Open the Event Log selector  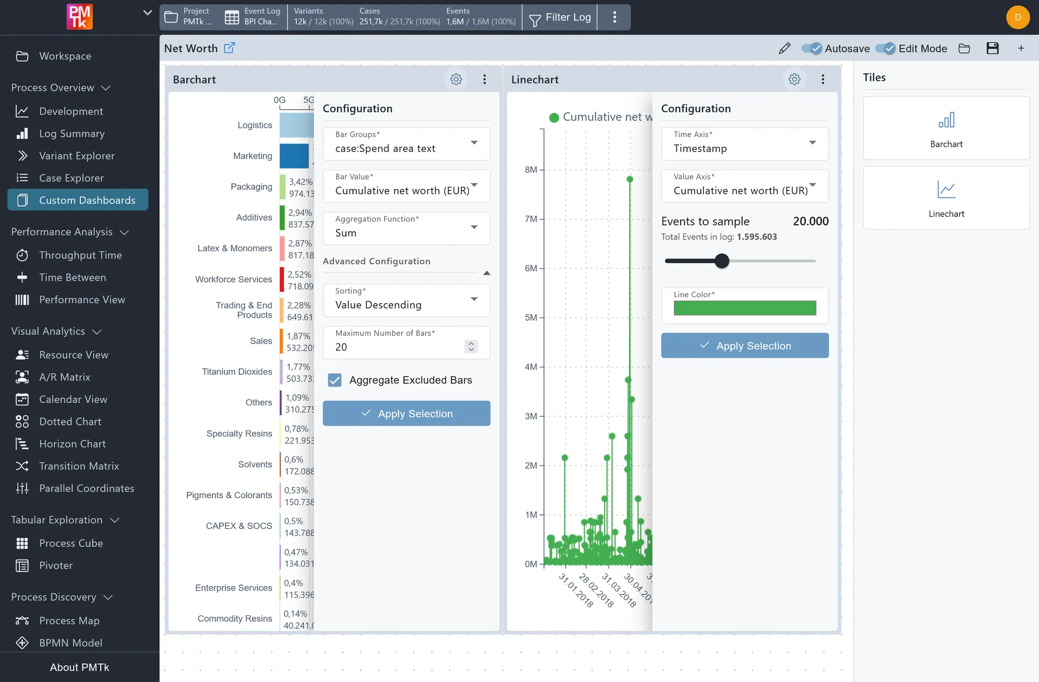tap(253, 17)
